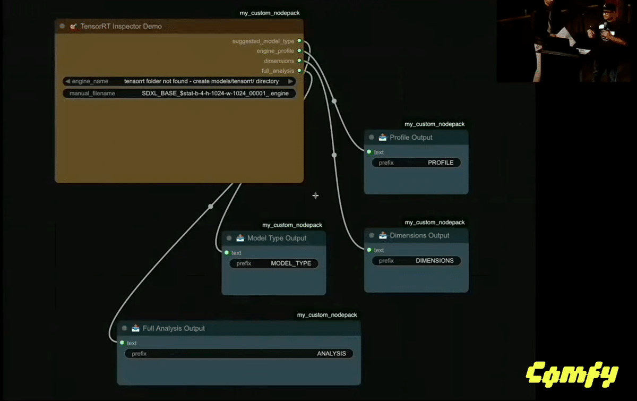Edit the DIMENSIONS prefix field
Image resolution: width=637 pixels, height=401 pixels.
(x=416, y=261)
